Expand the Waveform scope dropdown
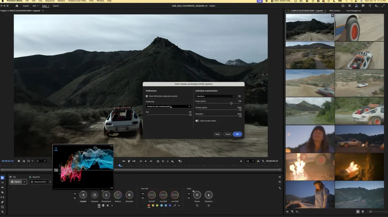 [x=215, y=96]
